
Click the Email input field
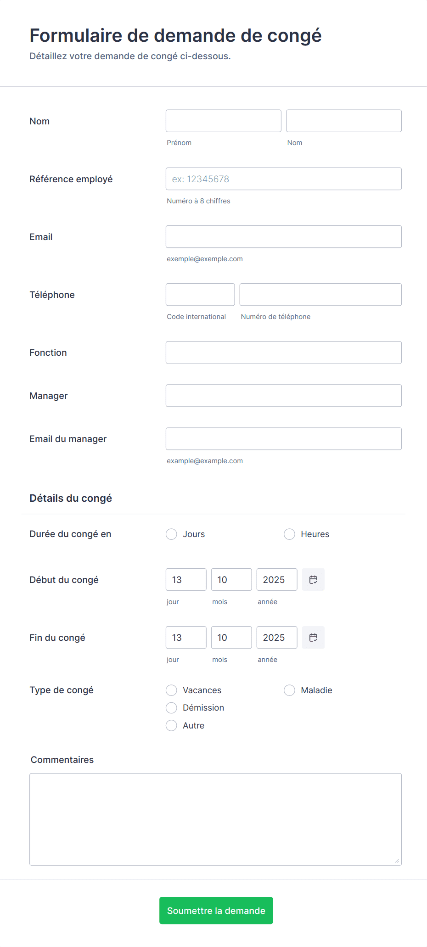pyautogui.click(x=283, y=237)
